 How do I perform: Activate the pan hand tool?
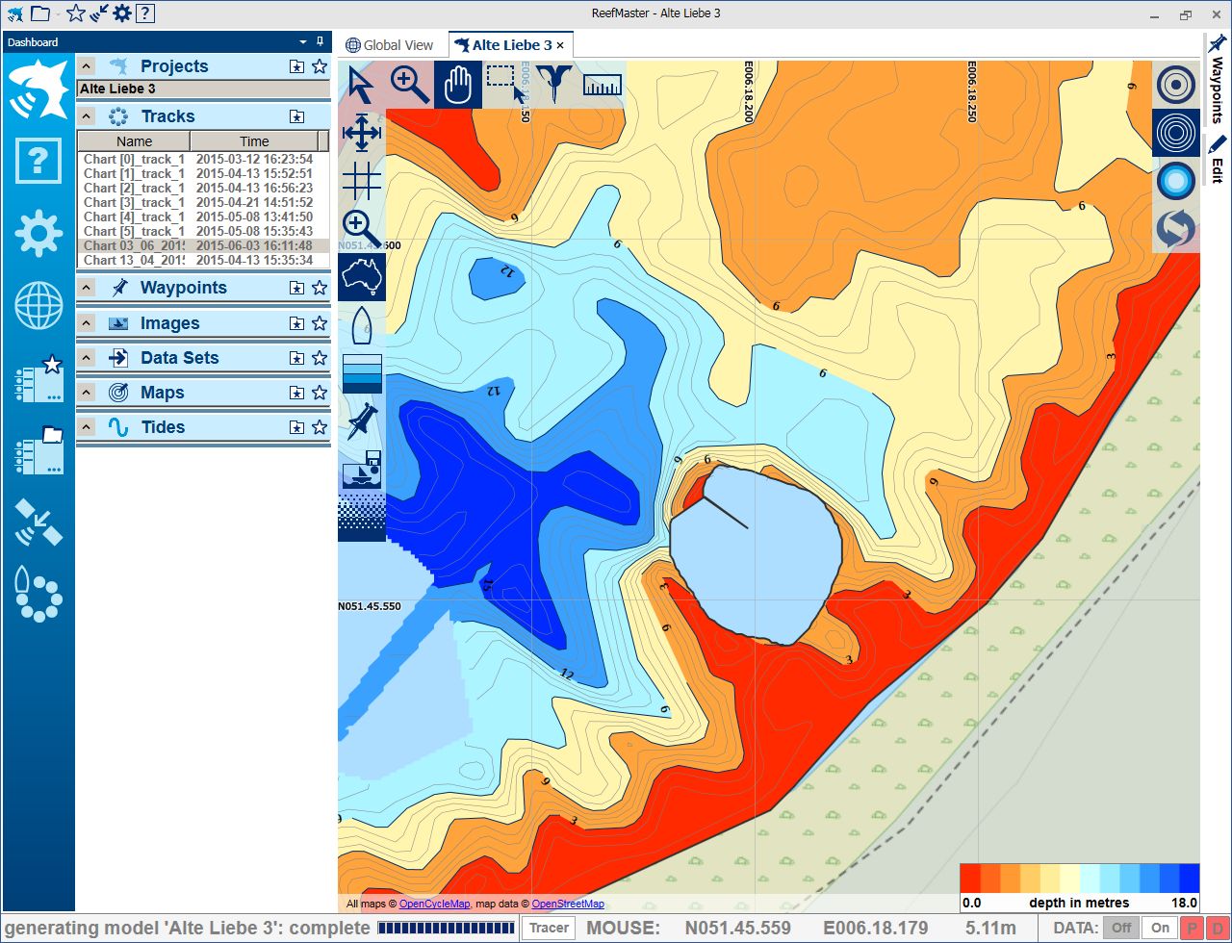(x=457, y=85)
